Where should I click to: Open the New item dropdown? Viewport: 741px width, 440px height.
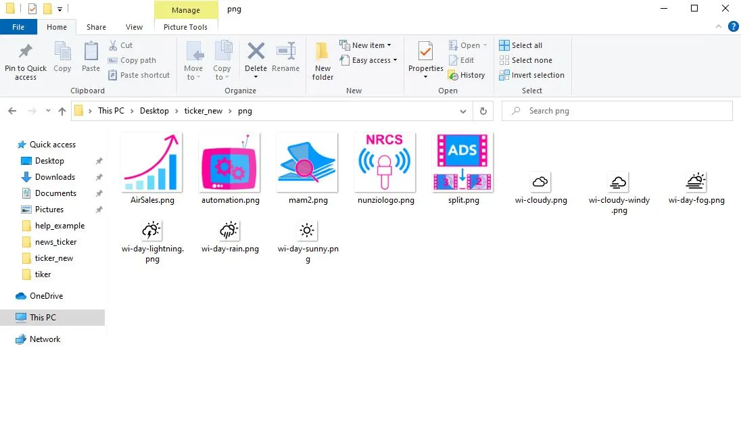[371, 45]
